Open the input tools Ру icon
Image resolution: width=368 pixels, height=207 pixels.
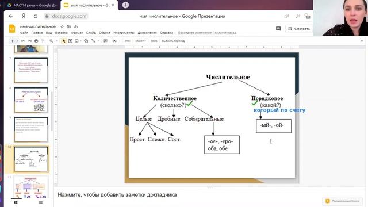[114, 41]
